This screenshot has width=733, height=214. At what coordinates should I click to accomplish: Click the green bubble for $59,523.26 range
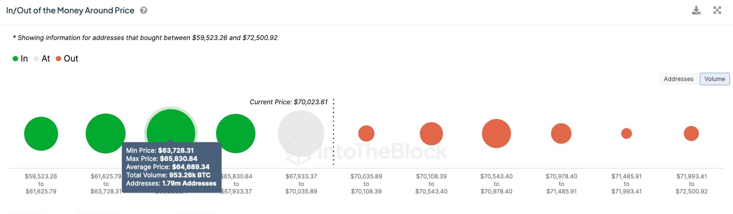tap(41, 133)
